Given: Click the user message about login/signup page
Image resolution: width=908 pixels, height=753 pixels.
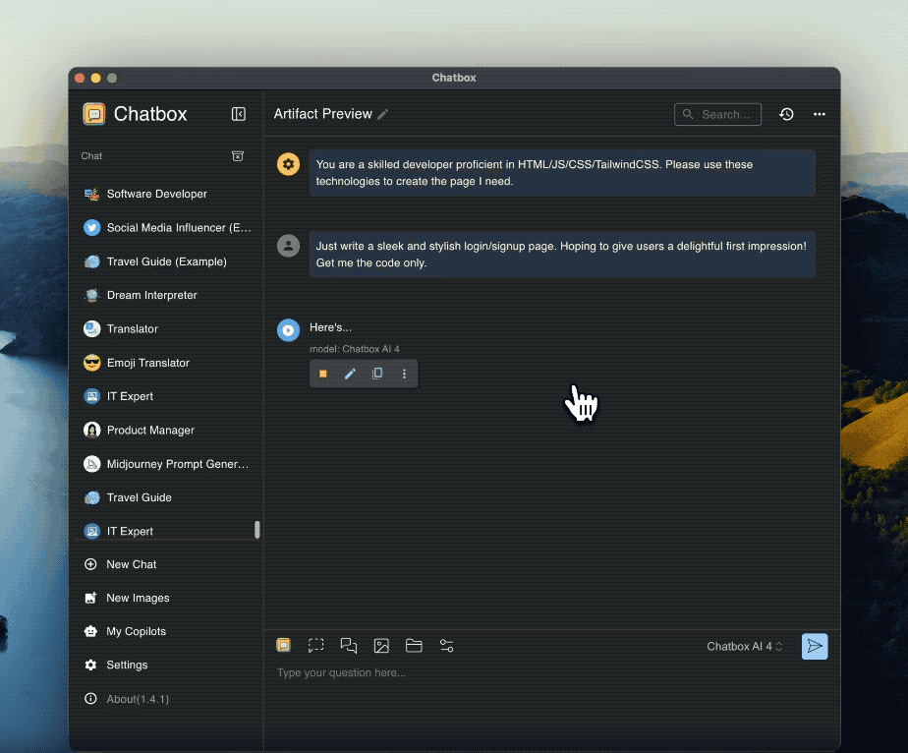Looking at the screenshot, I should point(562,255).
